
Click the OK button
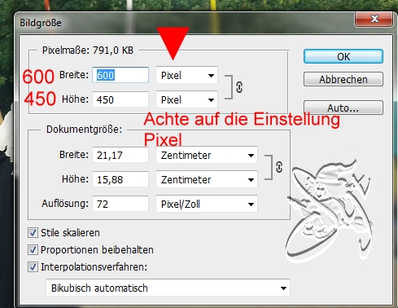pos(343,56)
